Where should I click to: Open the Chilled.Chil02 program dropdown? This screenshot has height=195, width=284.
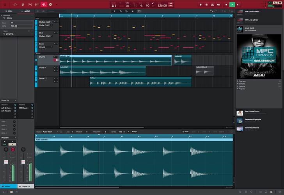(46, 25)
